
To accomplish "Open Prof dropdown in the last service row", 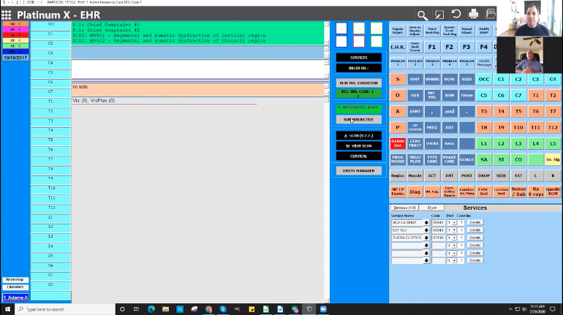I will (x=454, y=261).
